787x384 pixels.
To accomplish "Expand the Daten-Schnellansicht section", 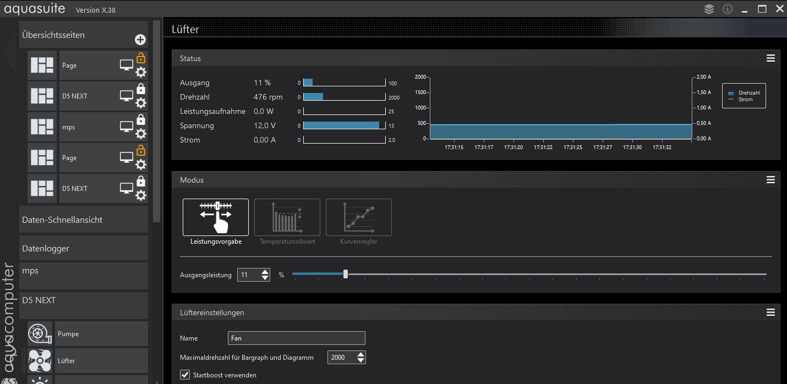I will pos(84,220).
